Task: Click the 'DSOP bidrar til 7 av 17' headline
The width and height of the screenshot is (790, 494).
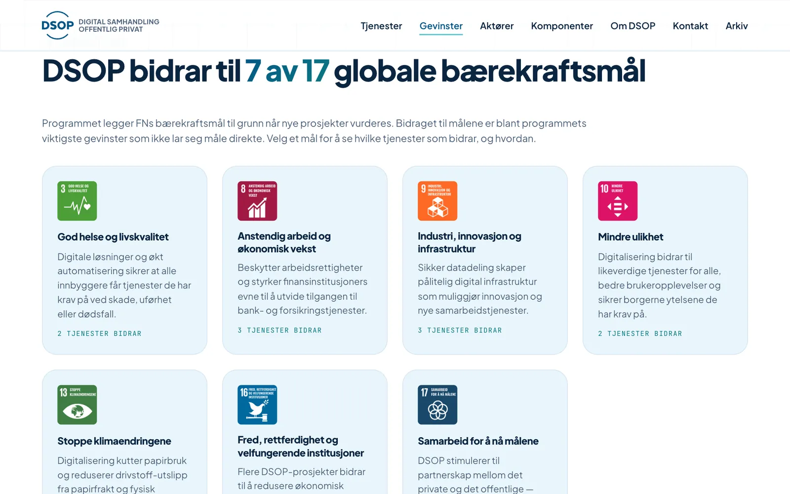Action: pyautogui.click(x=344, y=72)
